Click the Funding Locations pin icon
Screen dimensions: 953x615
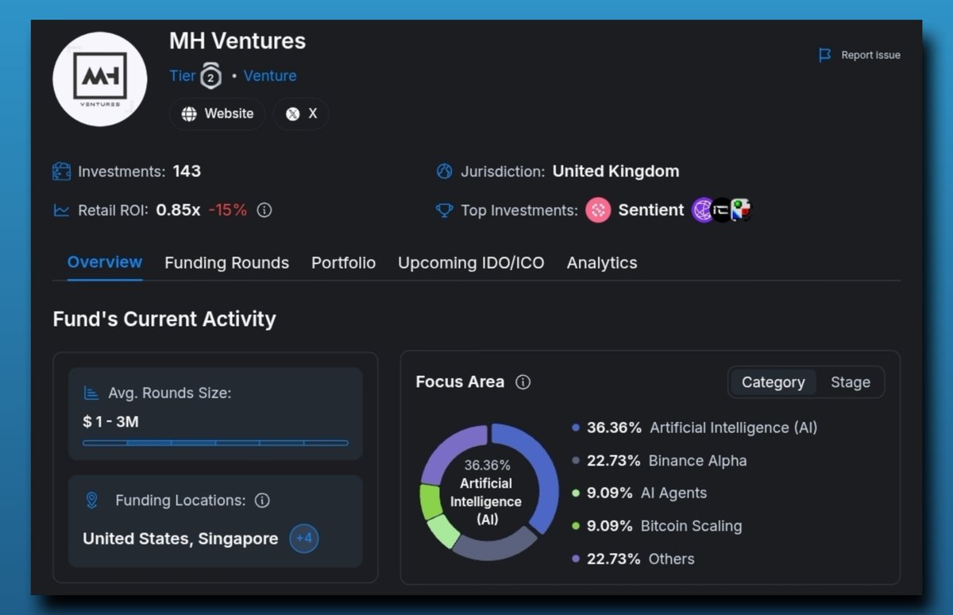[91, 501]
